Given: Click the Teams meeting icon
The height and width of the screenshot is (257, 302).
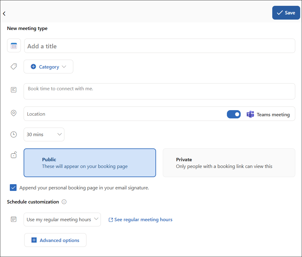Looking at the screenshot, I should click(x=250, y=114).
